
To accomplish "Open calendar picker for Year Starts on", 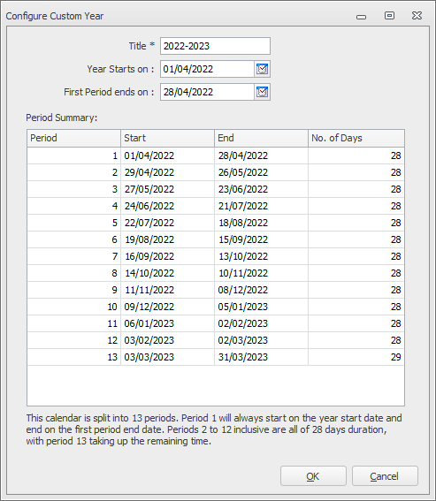I will [262, 69].
